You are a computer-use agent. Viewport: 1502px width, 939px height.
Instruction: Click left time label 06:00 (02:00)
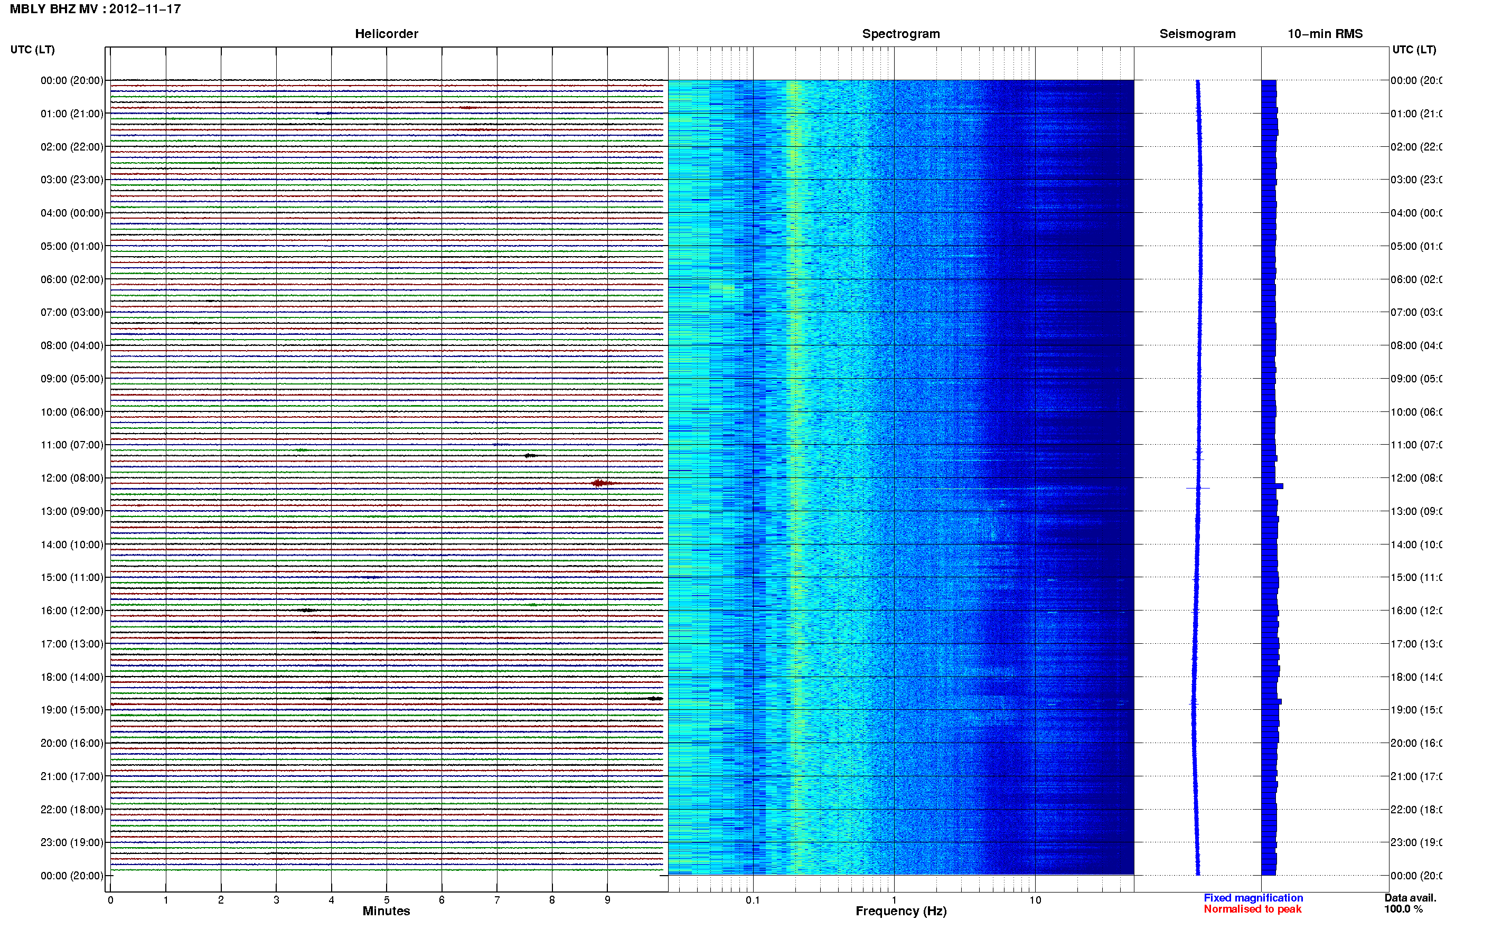(x=72, y=279)
